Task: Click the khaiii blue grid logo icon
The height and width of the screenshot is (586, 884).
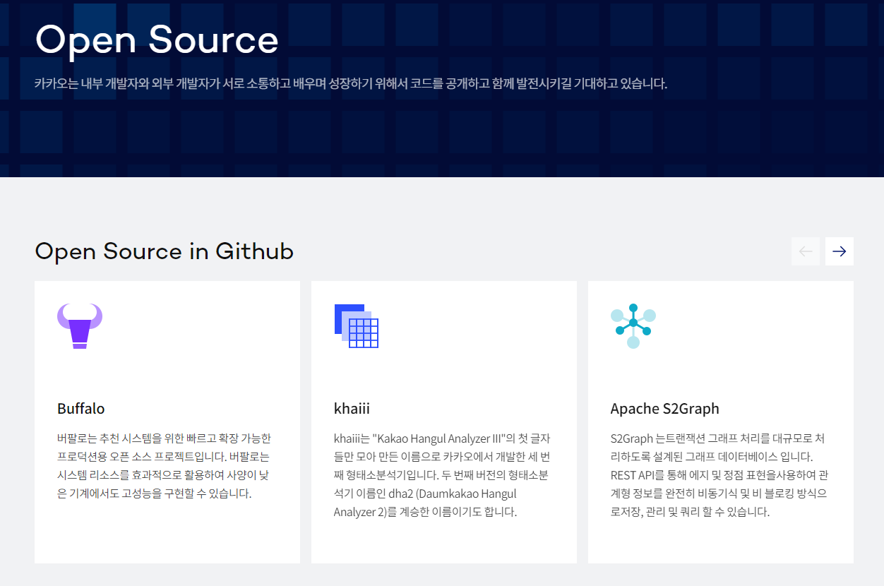Action: 357,326
